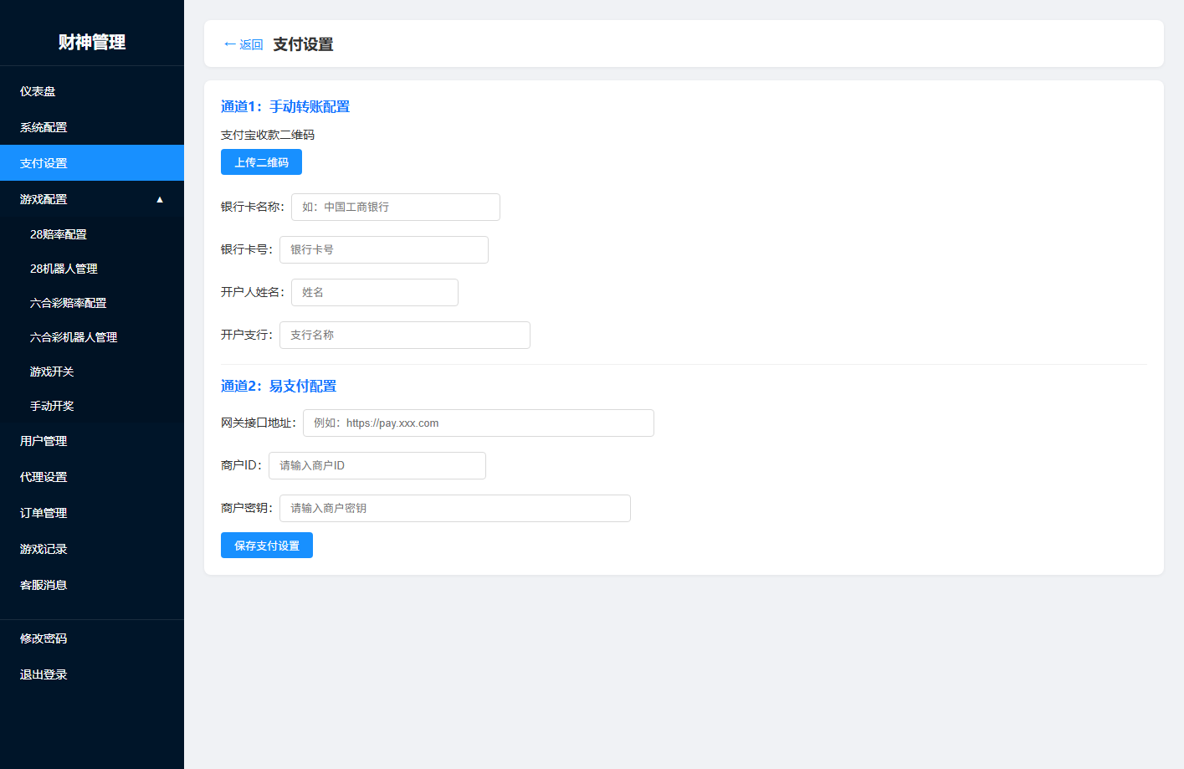Go to 代理设置 page
Screen dimensions: 1184x769
92,477
